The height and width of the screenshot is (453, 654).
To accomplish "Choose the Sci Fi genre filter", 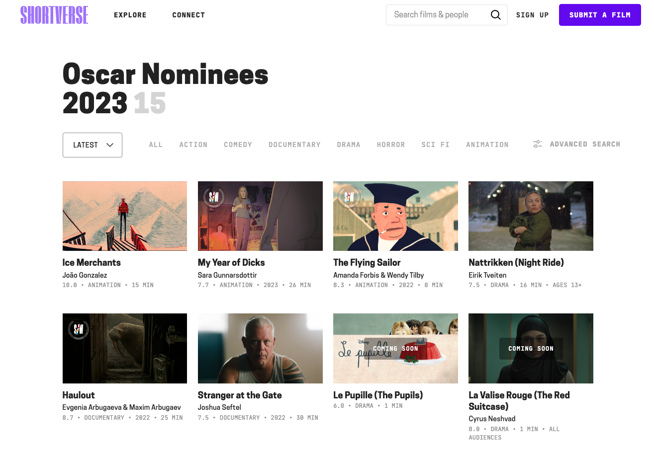I will 435,145.
